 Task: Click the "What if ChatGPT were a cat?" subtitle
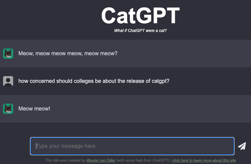tap(140, 31)
